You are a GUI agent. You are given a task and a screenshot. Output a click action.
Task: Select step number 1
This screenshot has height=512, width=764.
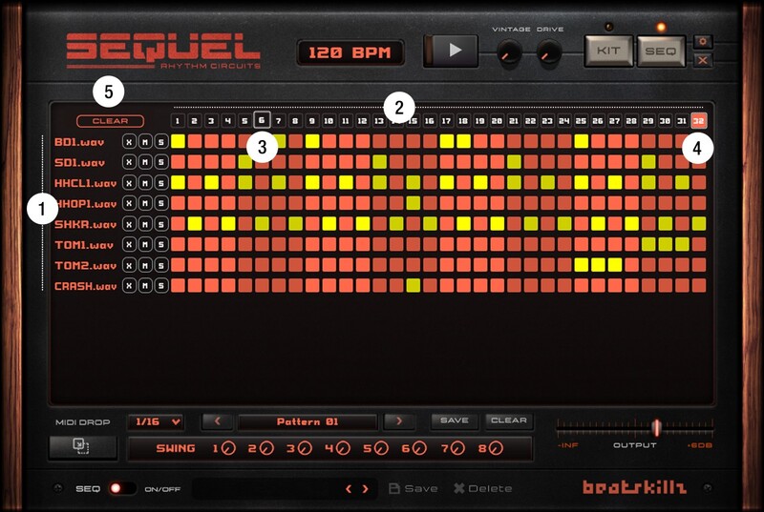pos(178,120)
